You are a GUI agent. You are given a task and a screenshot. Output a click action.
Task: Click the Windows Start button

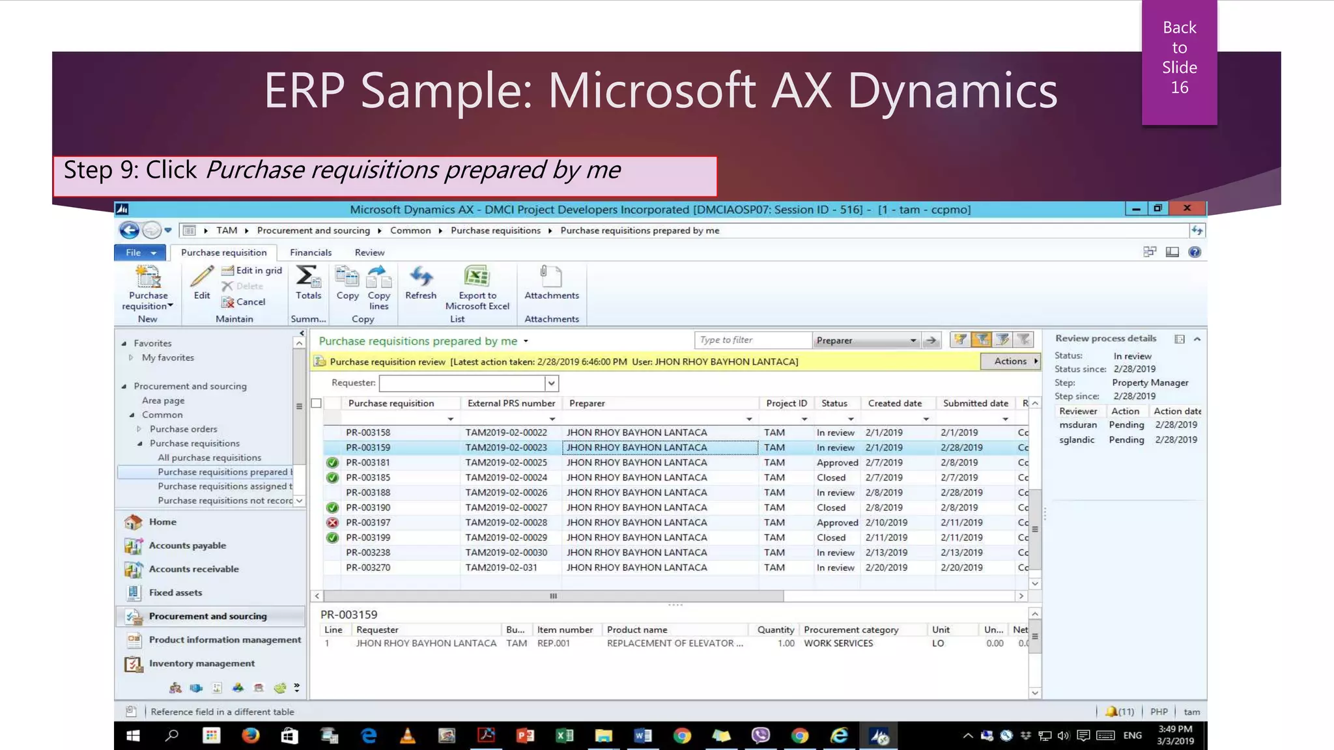pyautogui.click(x=133, y=736)
